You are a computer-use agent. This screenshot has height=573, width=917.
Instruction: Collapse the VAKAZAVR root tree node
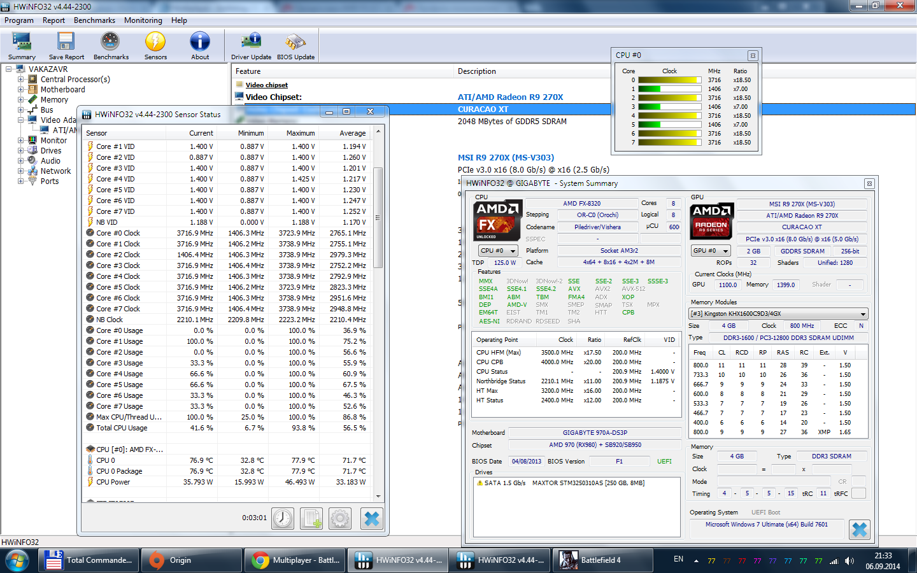coord(9,69)
